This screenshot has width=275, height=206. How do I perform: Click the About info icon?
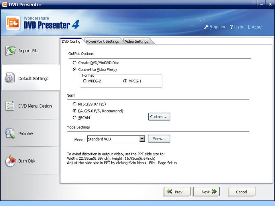pos(249,27)
